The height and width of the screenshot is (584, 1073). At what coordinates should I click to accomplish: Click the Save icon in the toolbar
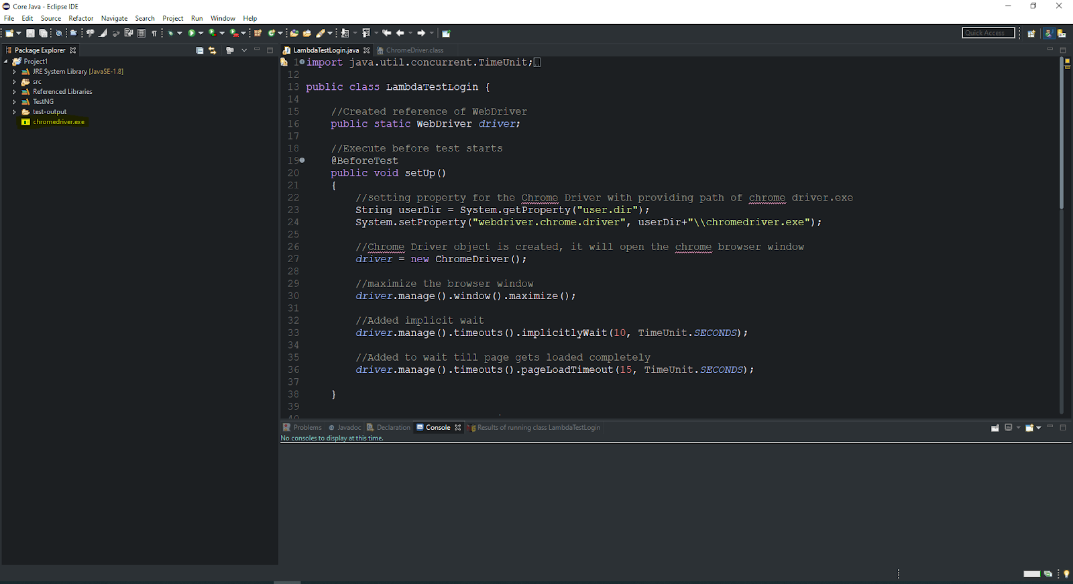point(30,33)
